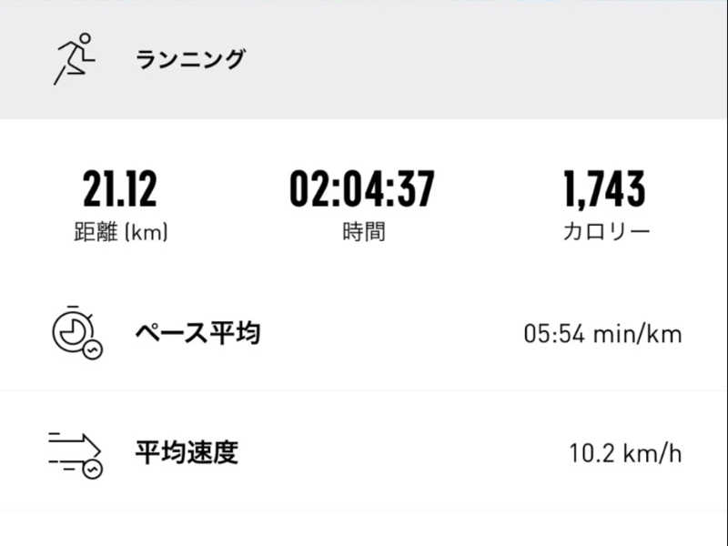
Task: Open the 平均速度 row label
Action: pyautogui.click(x=187, y=452)
